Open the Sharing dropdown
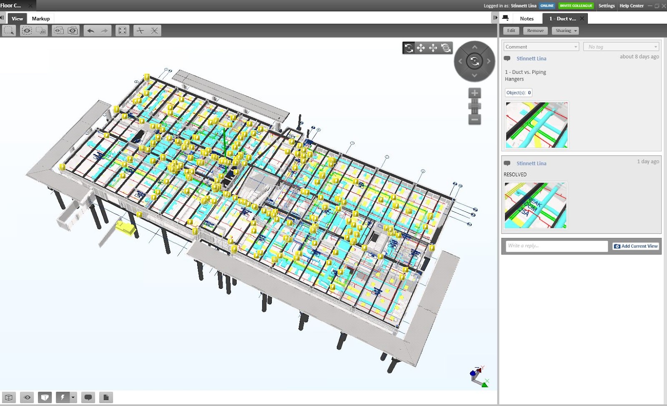Screen dimensions: 667x406 pyautogui.click(x=566, y=30)
